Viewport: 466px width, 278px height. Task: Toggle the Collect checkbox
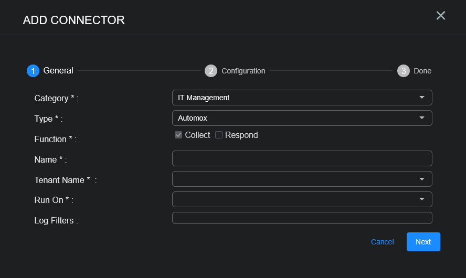coord(178,135)
